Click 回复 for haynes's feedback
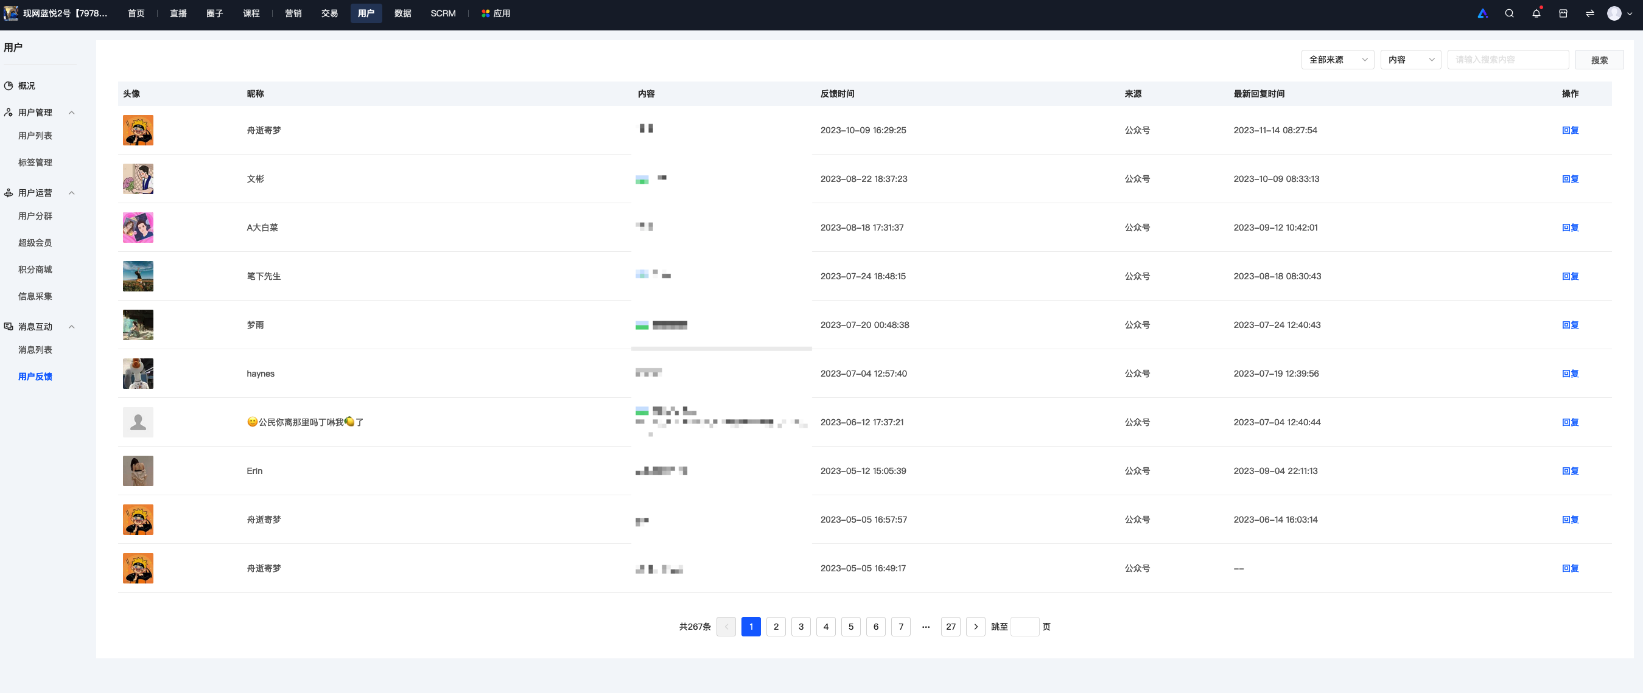Viewport: 1643px width, 693px height. pyautogui.click(x=1570, y=374)
